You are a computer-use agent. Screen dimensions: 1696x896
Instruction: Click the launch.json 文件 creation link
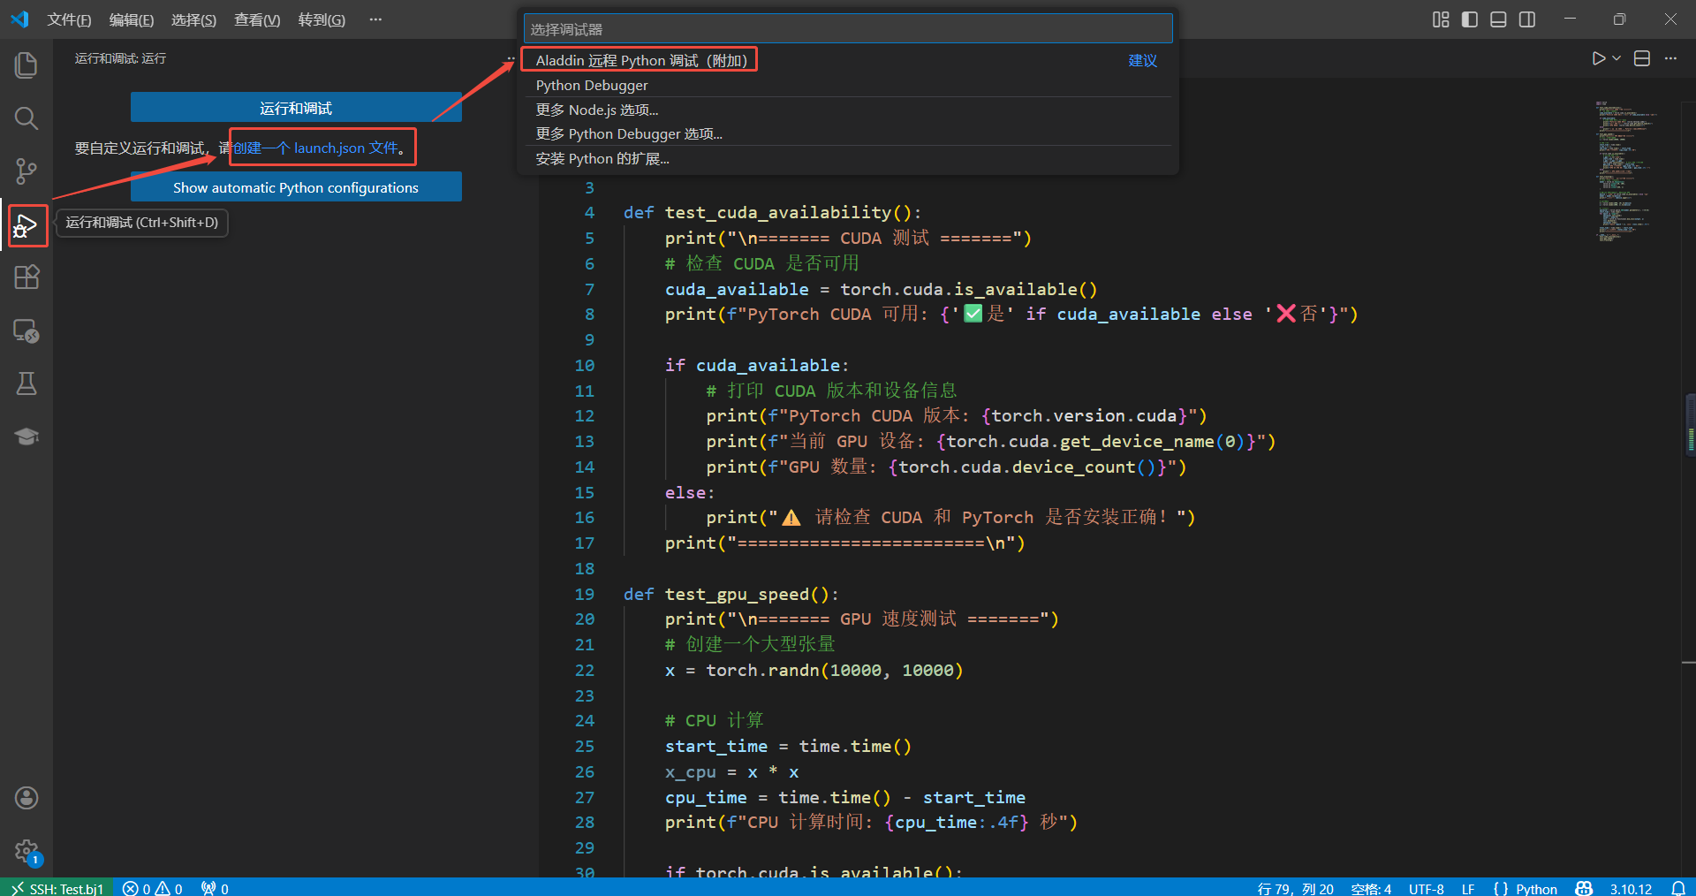tap(316, 148)
